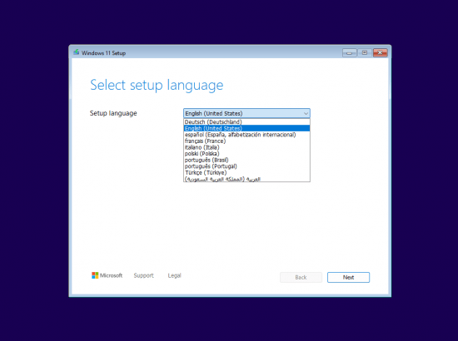
Task: Maximize the Windows 11 Setup window
Action: tap(365, 52)
